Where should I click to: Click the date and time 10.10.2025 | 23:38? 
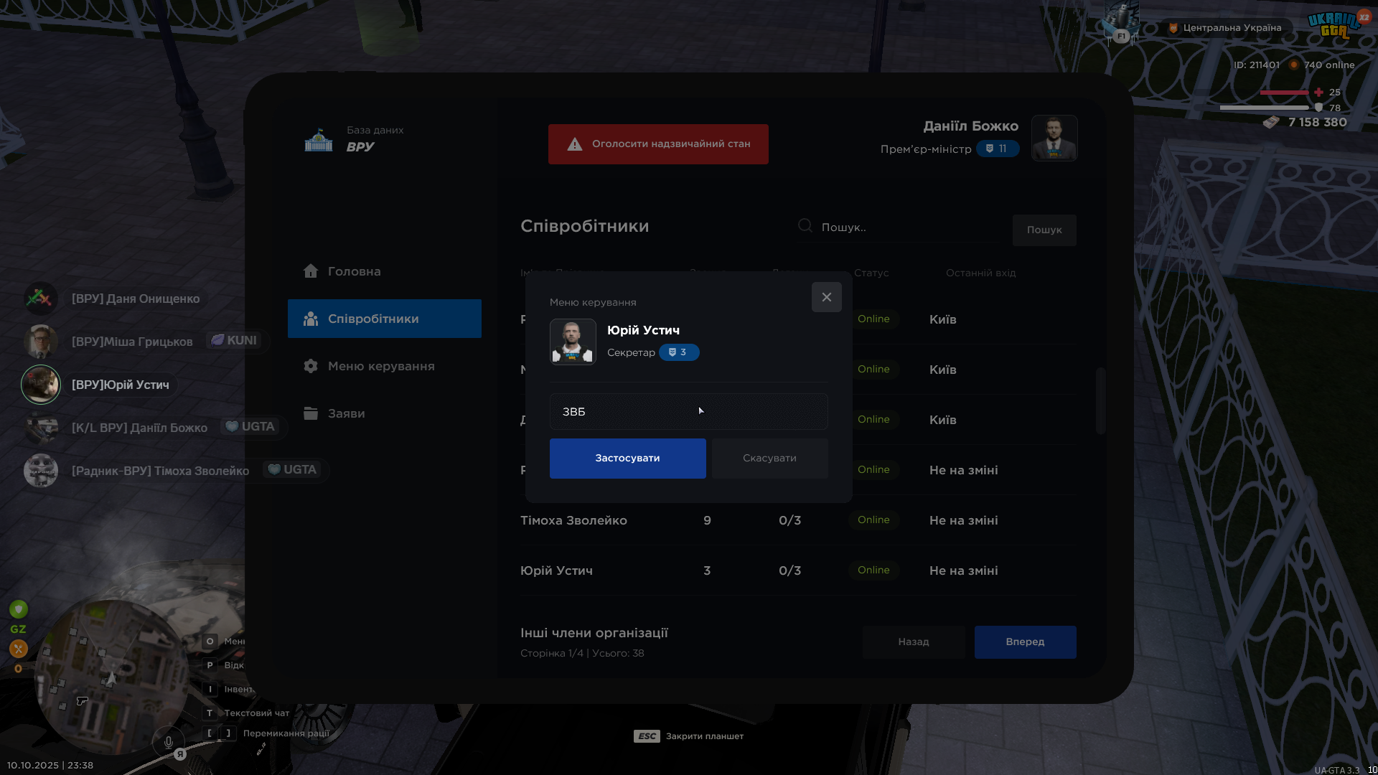pos(50,765)
